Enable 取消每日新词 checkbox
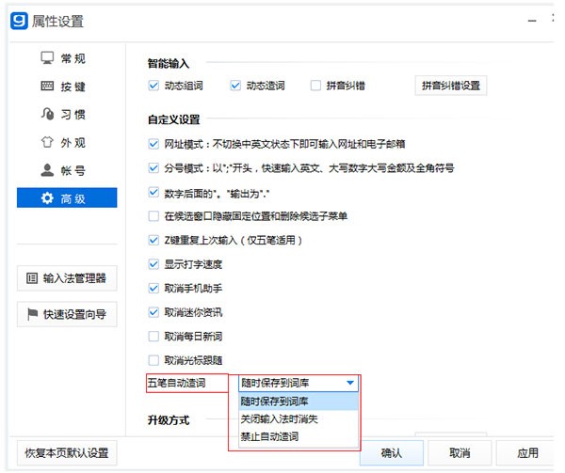 coord(153,337)
